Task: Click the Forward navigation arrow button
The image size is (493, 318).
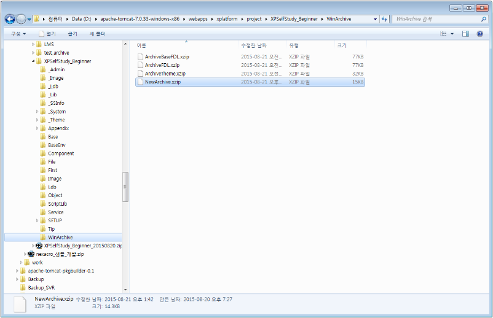Action: pyautogui.click(x=23, y=19)
